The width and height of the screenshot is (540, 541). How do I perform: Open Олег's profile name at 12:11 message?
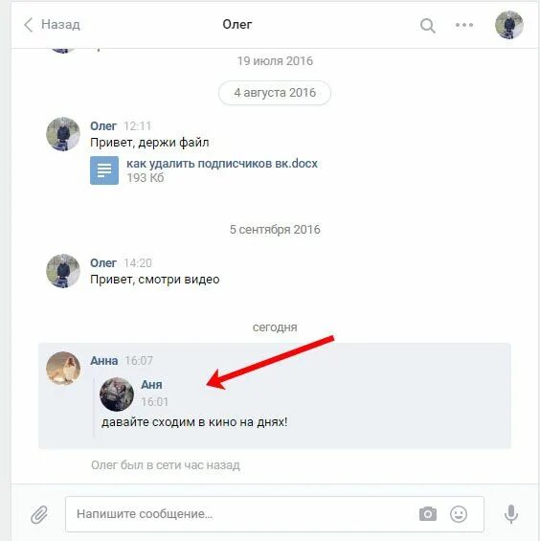point(103,126)
